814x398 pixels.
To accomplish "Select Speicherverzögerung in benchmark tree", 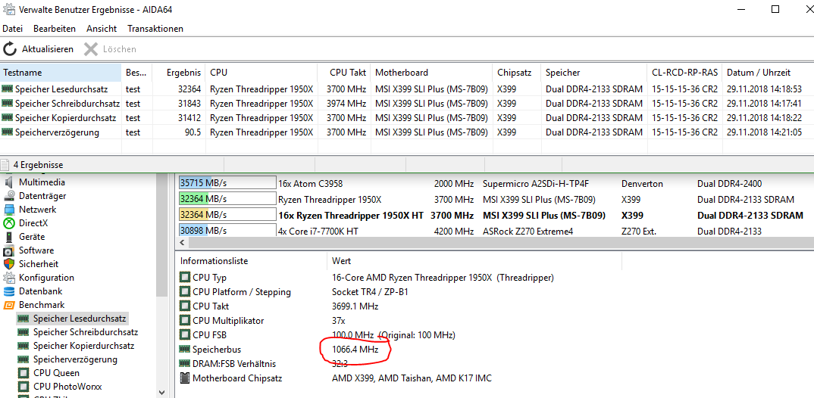I will (75, 359).
